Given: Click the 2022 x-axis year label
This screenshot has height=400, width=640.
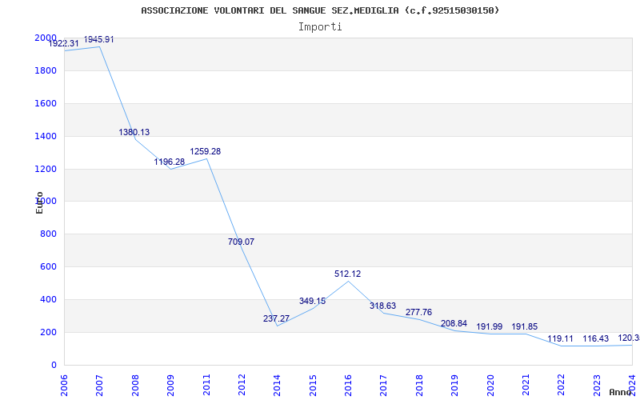Looking at the screenshot, I should click(562, 385).
